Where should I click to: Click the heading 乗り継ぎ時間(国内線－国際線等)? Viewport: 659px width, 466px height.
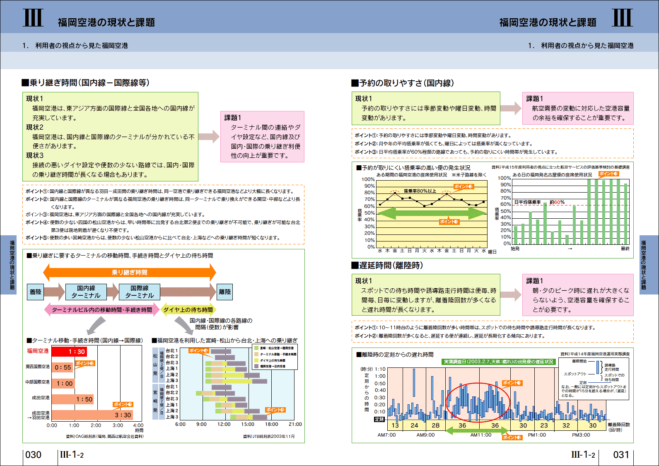85,83
